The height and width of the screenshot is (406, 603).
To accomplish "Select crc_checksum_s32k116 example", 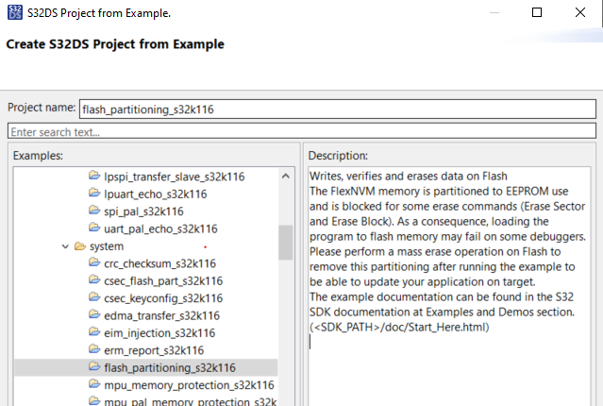I will (160, 263).
